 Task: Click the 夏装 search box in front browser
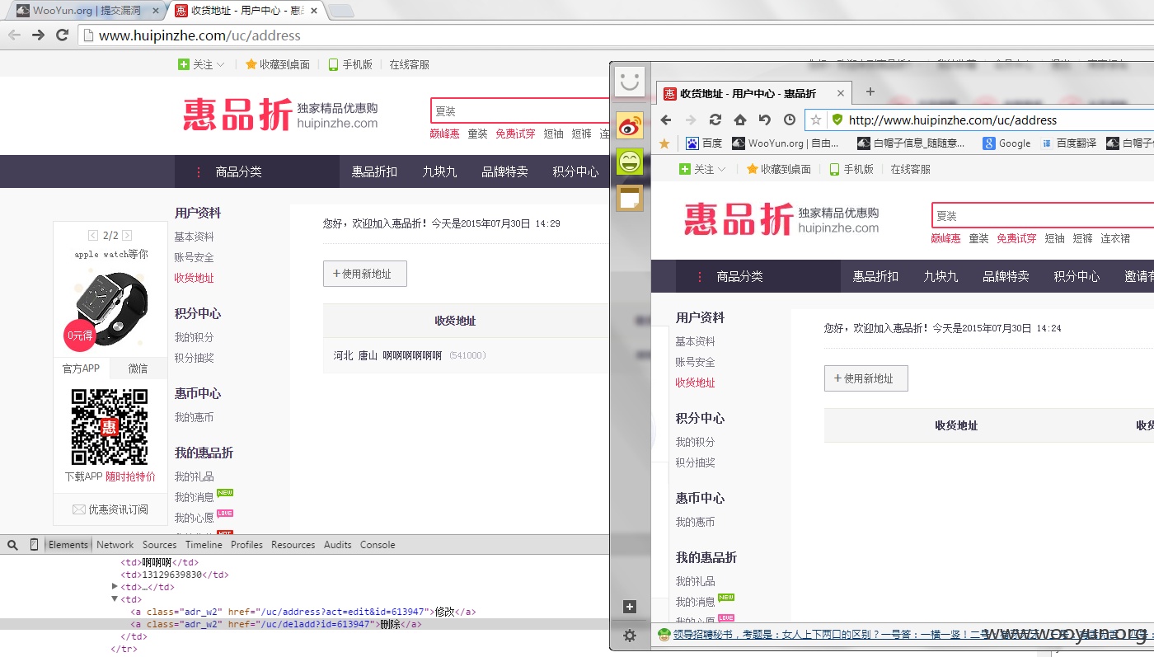(x=1043, y=215)
